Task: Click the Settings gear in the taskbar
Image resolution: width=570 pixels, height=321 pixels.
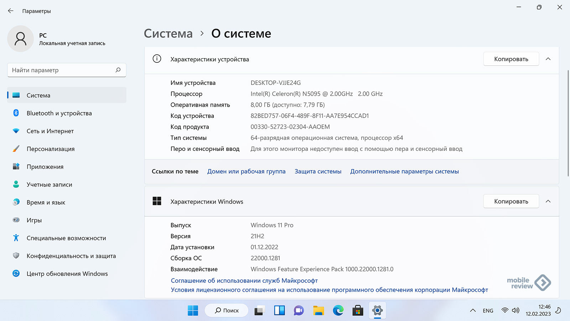Action: tap(377, 311)
